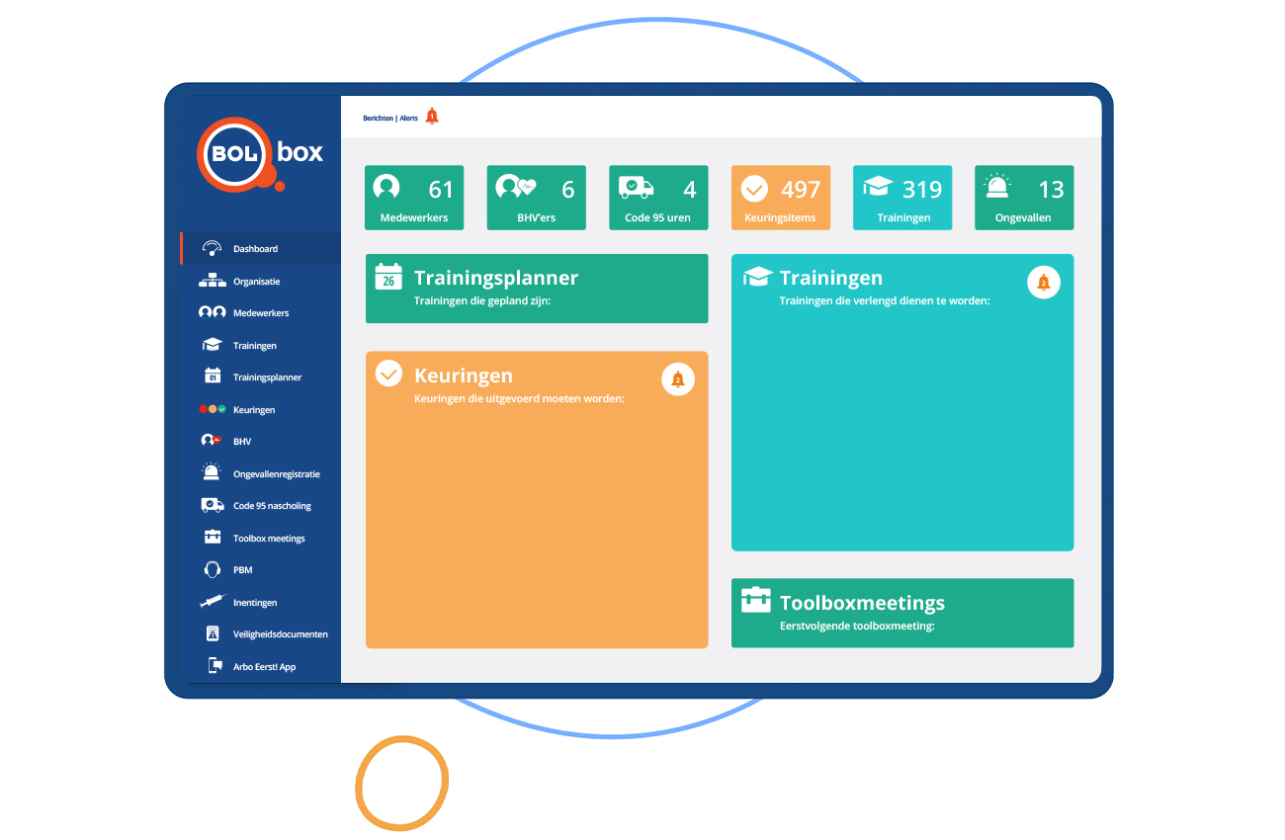
Task: Click the person icon on Medewerkers tile
Action: (386, 187)
